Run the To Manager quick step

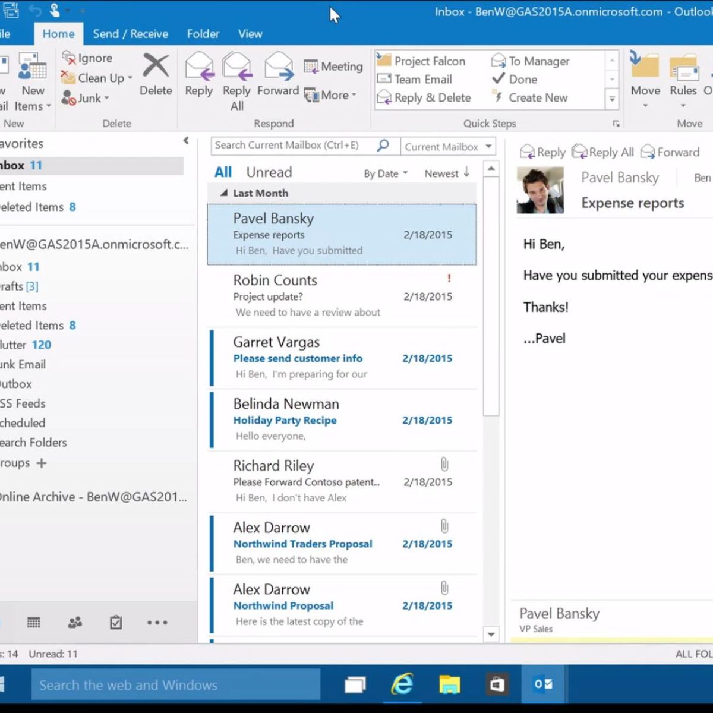531,61
